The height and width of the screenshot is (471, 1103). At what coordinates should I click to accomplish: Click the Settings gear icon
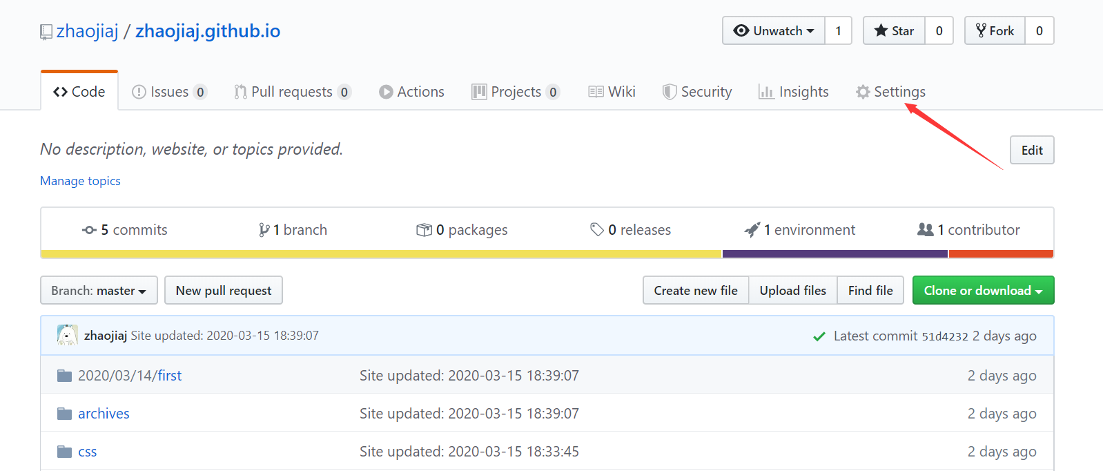click(863, 92)
